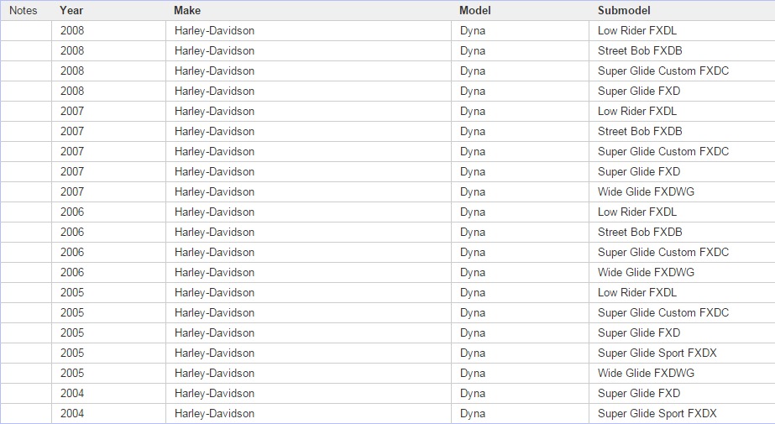Select Make cell in 2008 Super Glide FXD row
The width and height of the screenshot is (775, 424).
click(214, 92)
